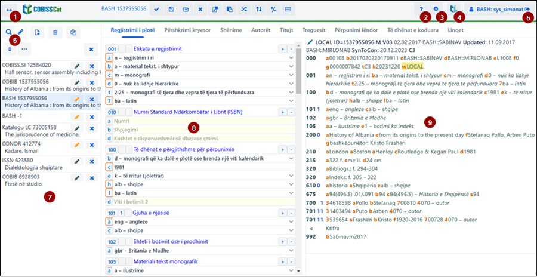Viewport: 537px width, 277px height.
Task: Remove COBISS.SI 12584020 with its X button
Action: coord(91,66)
